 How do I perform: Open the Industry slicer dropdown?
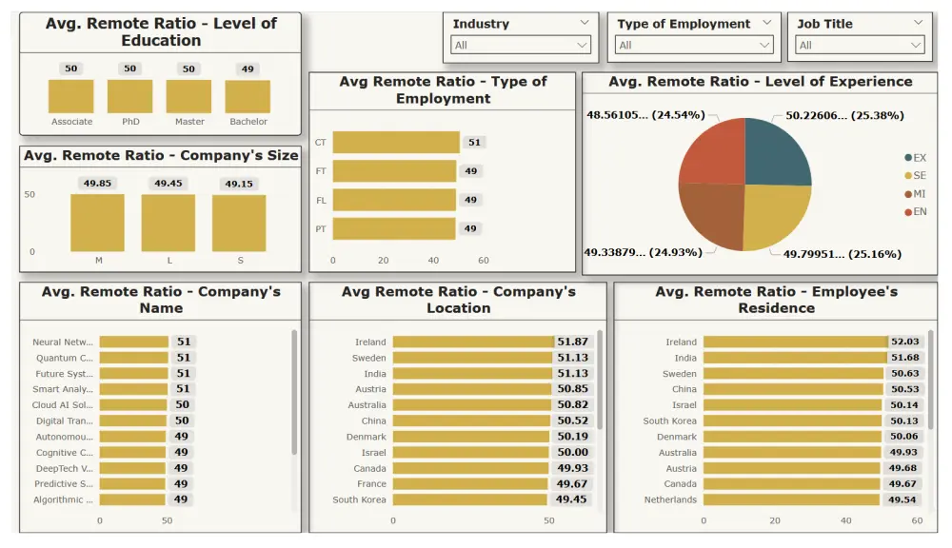521,45
